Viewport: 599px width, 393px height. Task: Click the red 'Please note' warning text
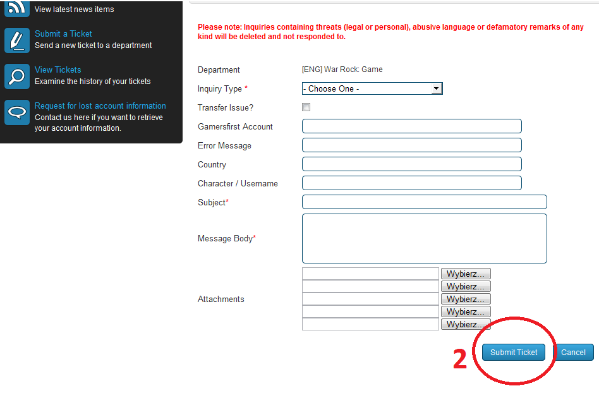coord(390,32)
